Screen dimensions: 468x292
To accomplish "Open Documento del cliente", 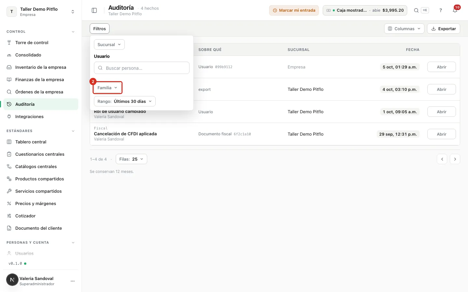I will click(x=41, y=228).
